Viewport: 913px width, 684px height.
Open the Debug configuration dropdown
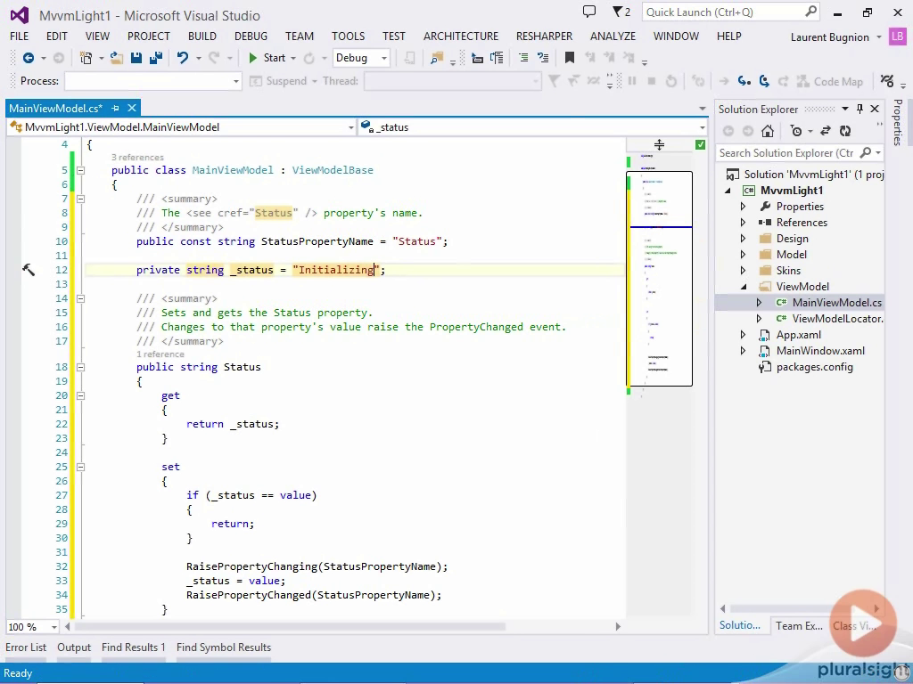(x=383, y=58)
